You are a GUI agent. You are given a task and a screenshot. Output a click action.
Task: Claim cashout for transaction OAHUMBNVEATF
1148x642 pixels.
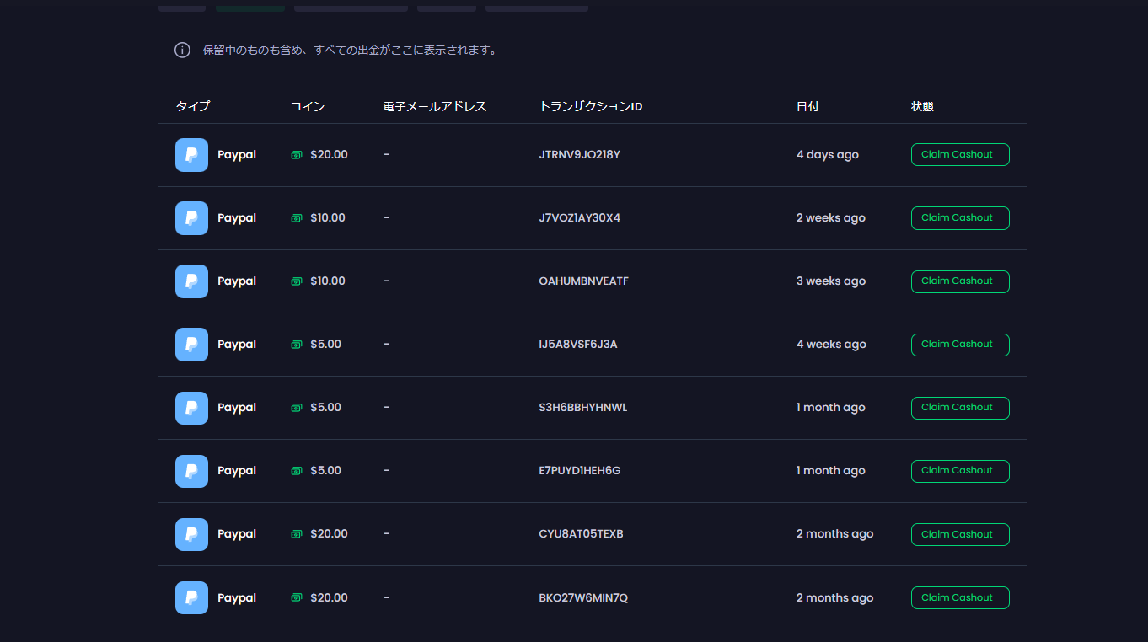click(960, 281)
